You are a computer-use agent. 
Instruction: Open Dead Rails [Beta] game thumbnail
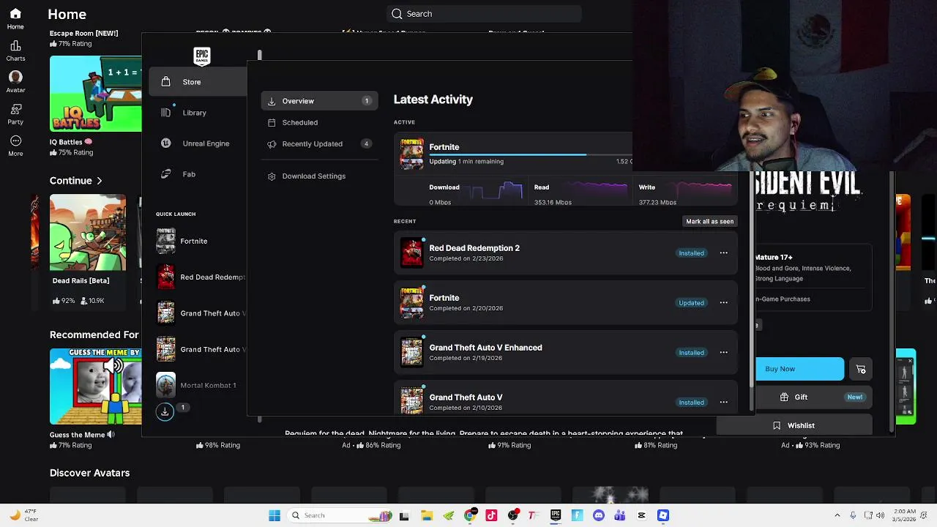(88, 233)
